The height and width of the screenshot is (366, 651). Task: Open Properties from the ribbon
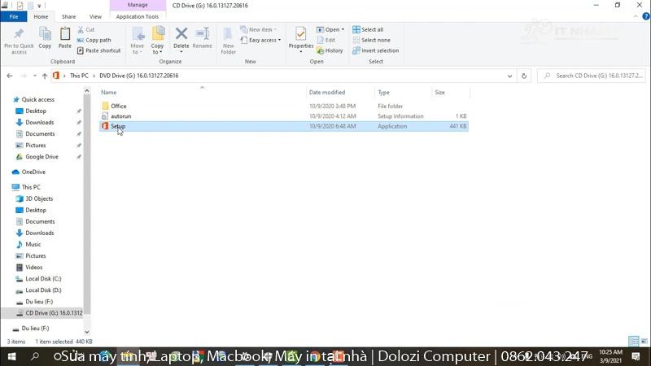pos(300,37)
